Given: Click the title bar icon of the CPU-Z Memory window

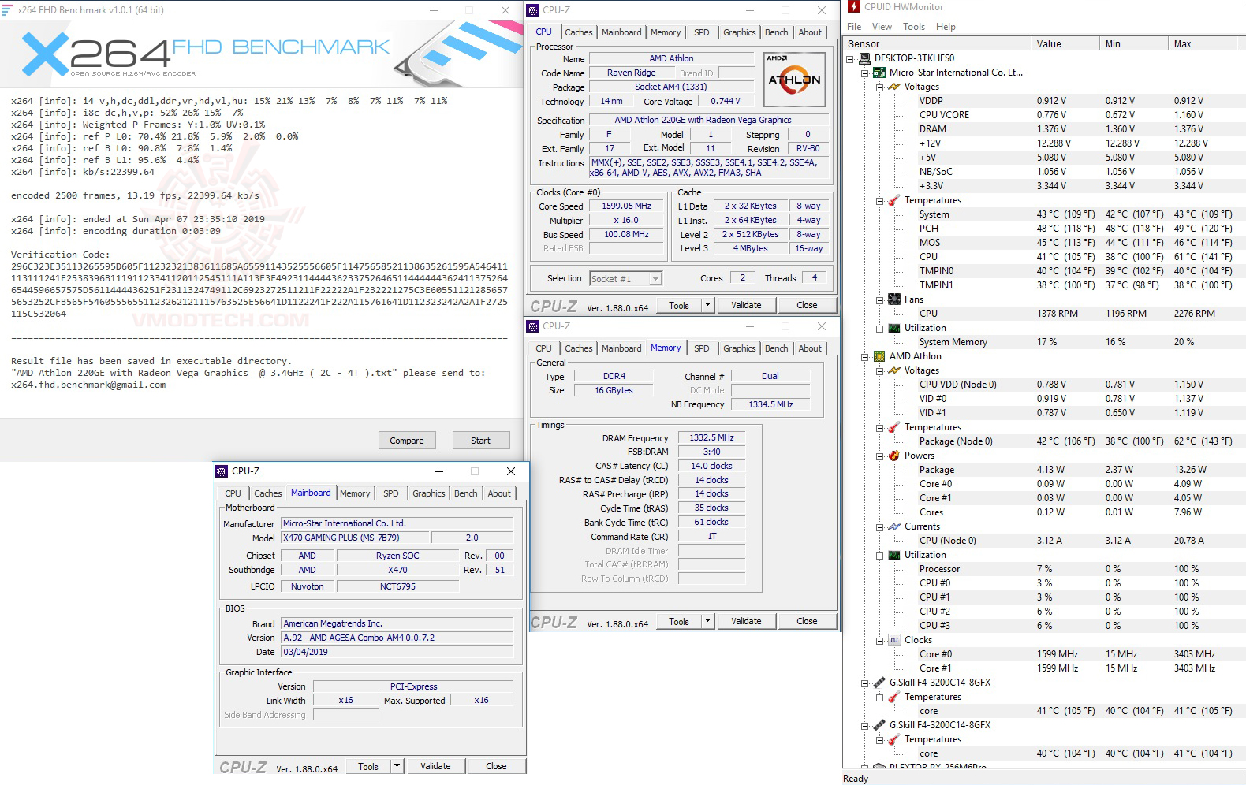Looking at the screenshot, I should tap(532, 326).
